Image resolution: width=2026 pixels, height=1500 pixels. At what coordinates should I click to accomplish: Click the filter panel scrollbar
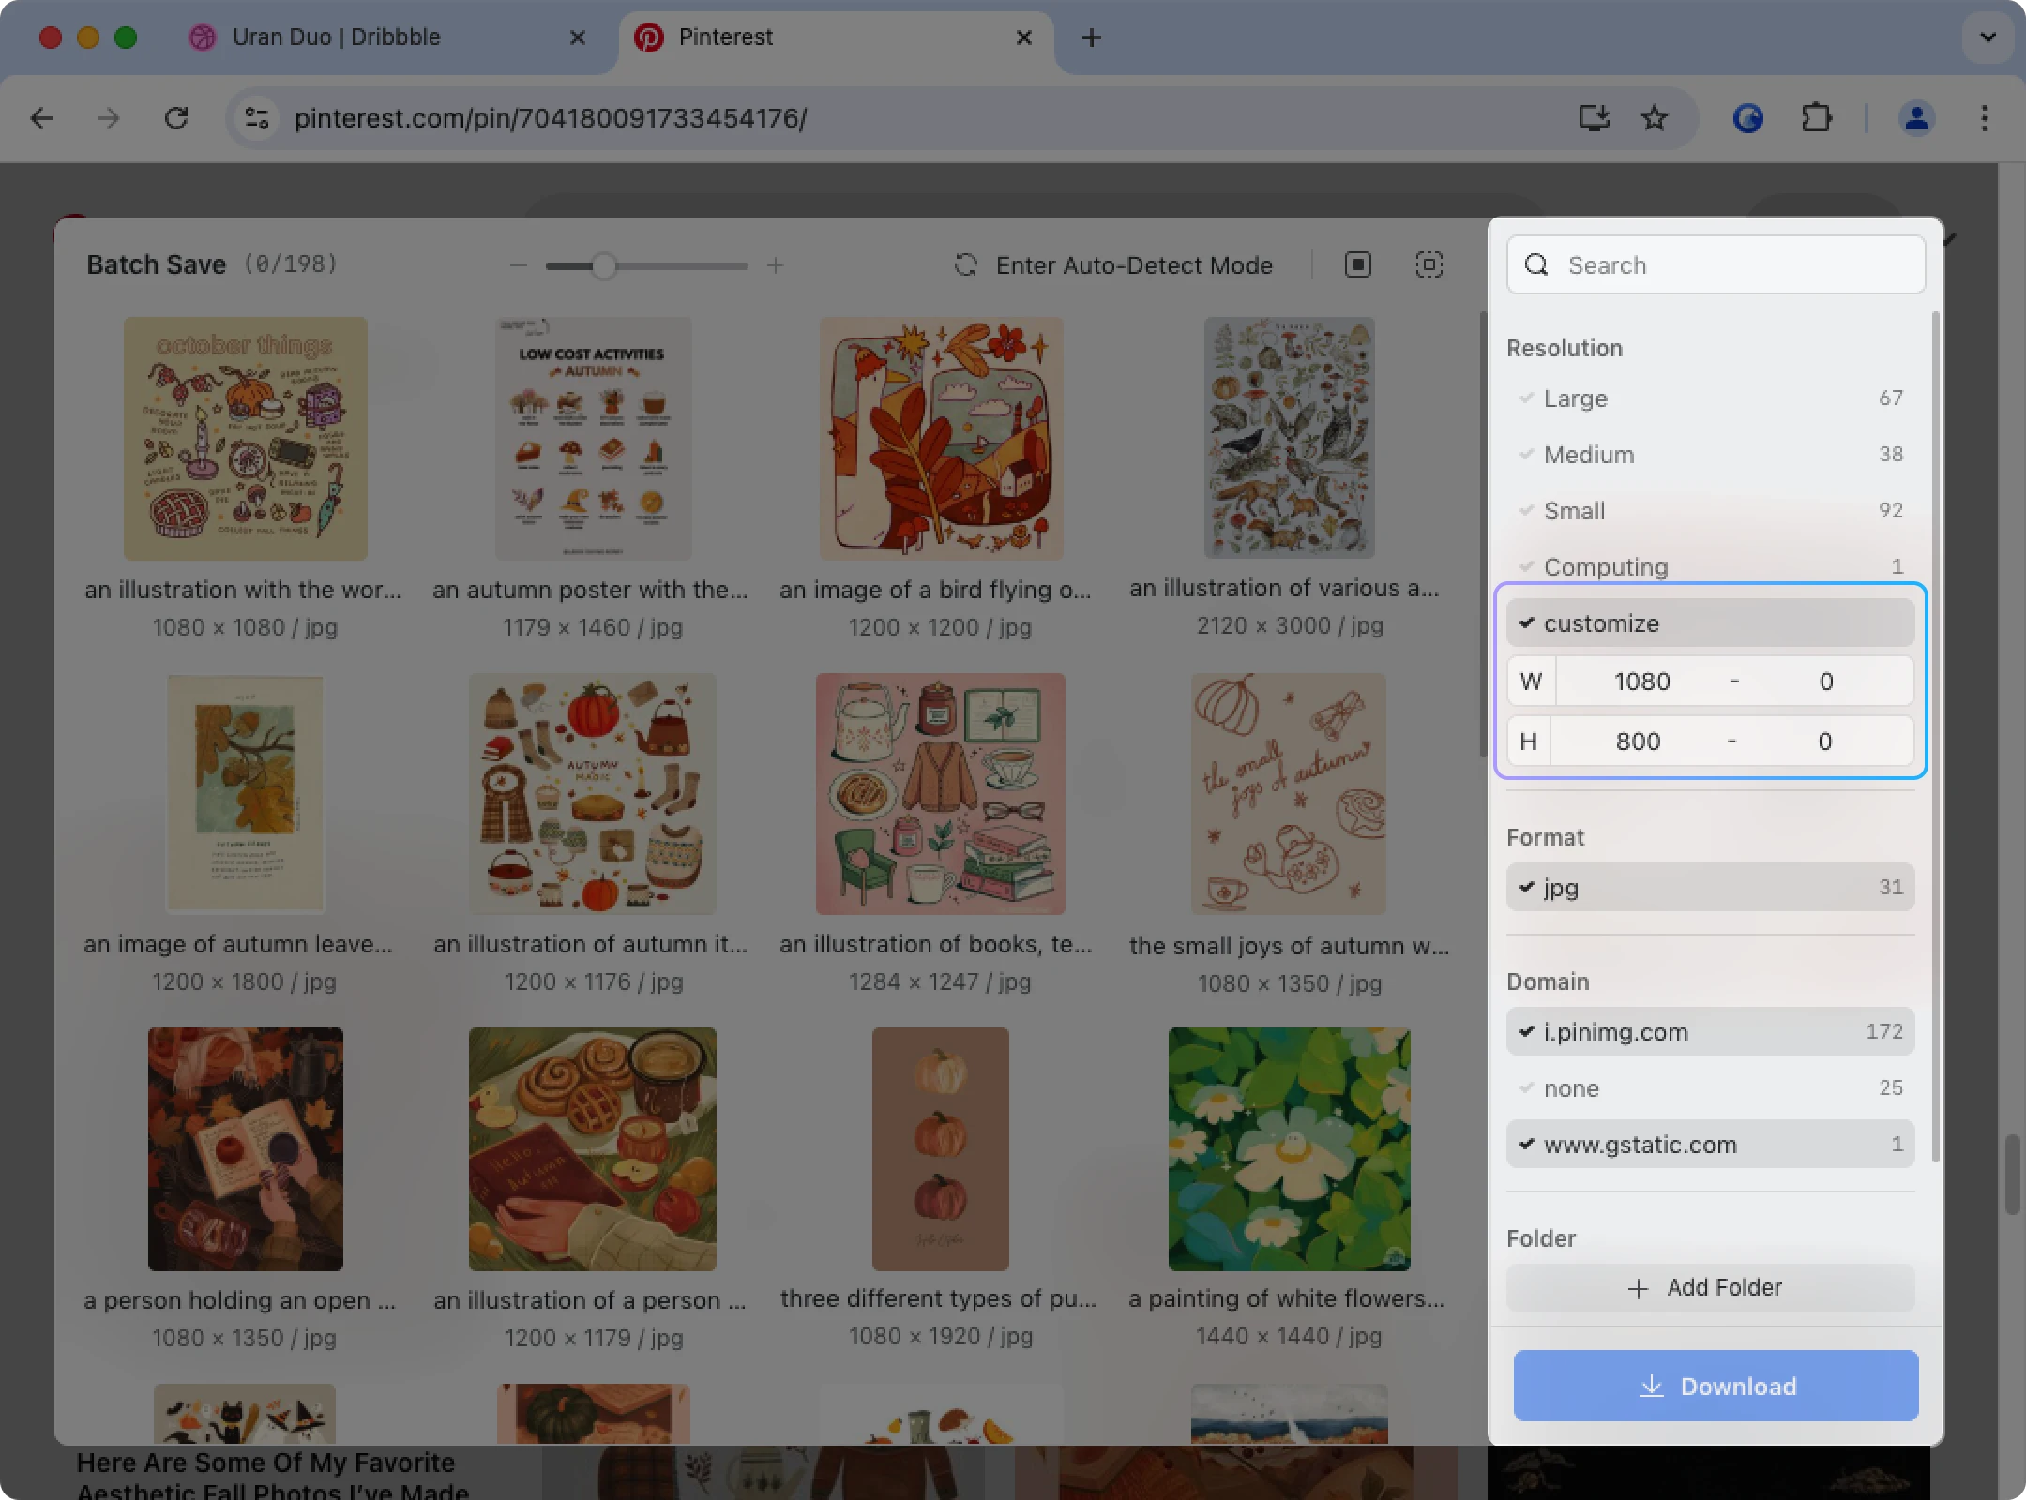1935,737
